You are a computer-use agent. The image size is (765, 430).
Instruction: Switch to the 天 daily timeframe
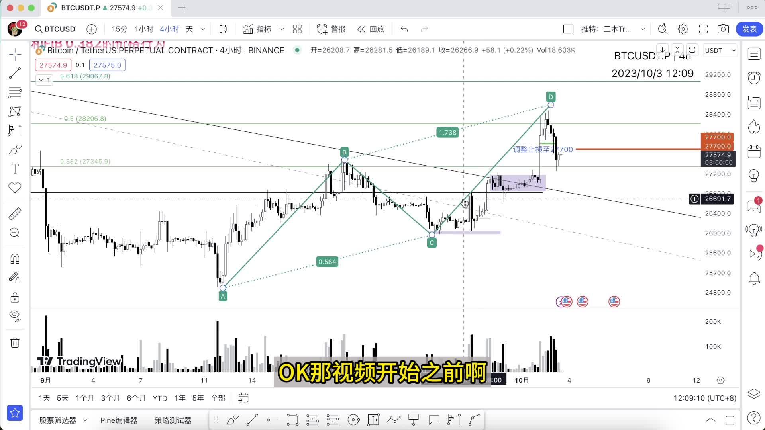tap(190, 29)
